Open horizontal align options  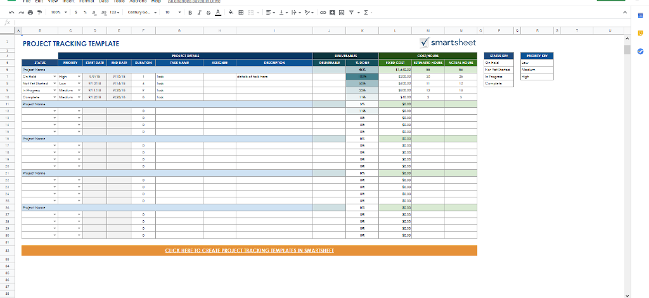coord(270,13)
